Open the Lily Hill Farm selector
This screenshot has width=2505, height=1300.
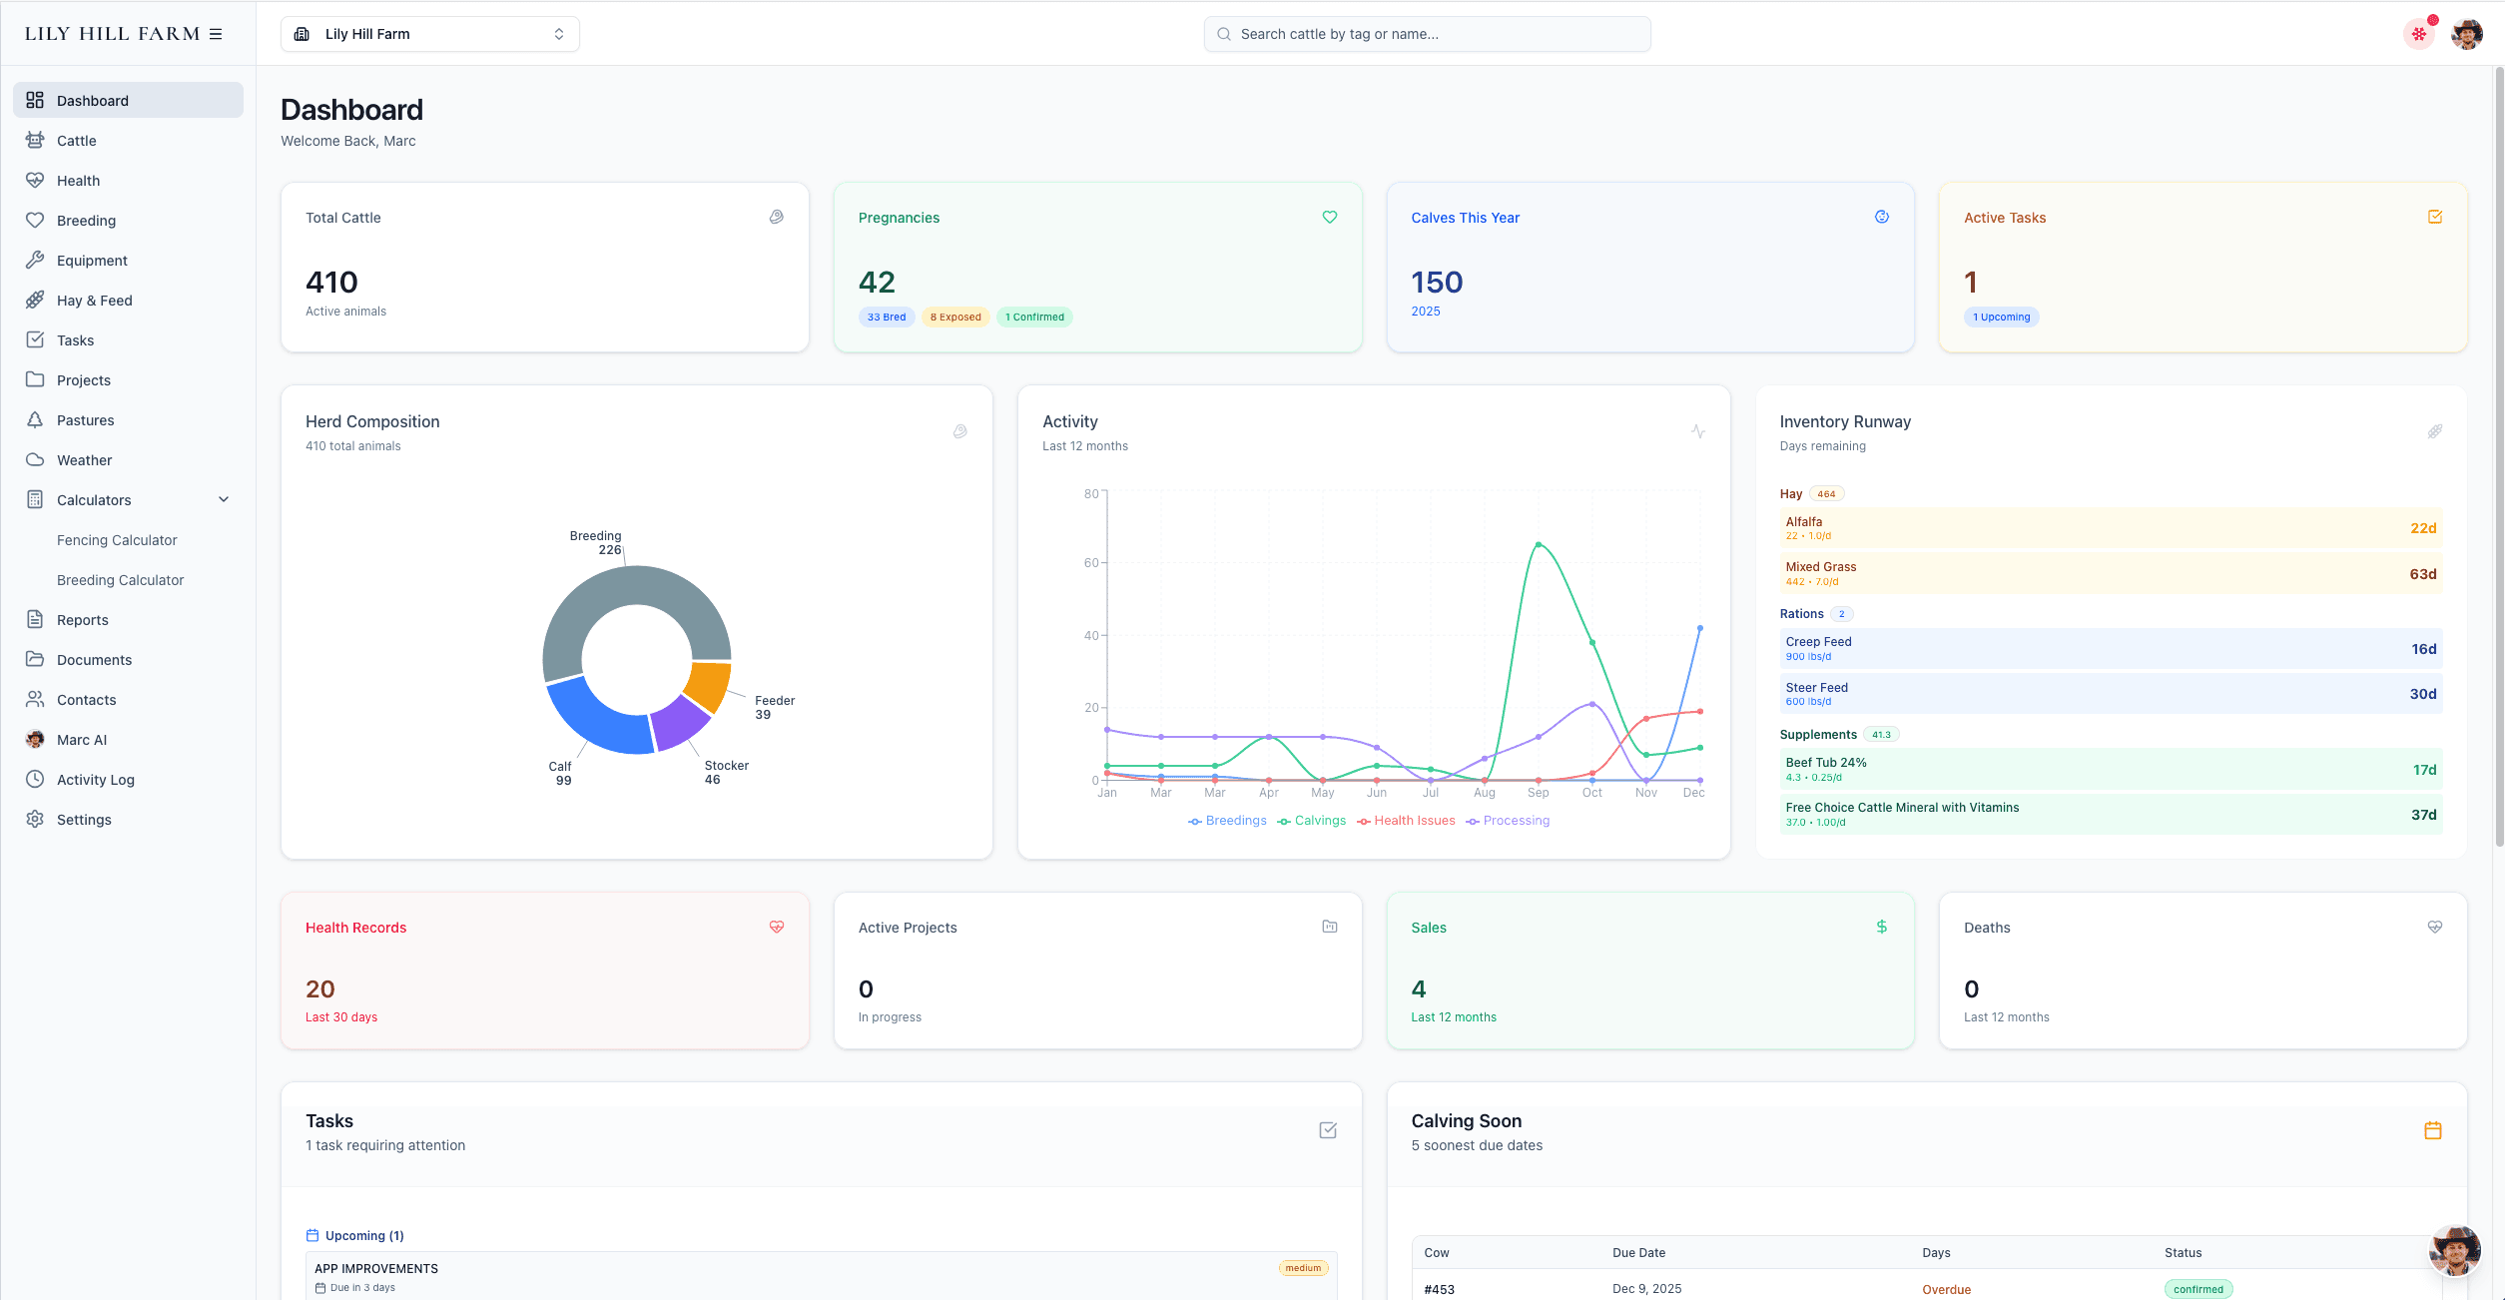[429, 33]
